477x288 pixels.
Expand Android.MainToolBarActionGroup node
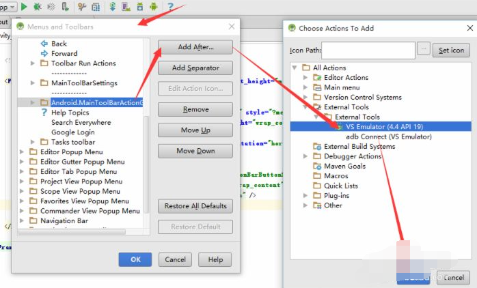coord(33,102)
